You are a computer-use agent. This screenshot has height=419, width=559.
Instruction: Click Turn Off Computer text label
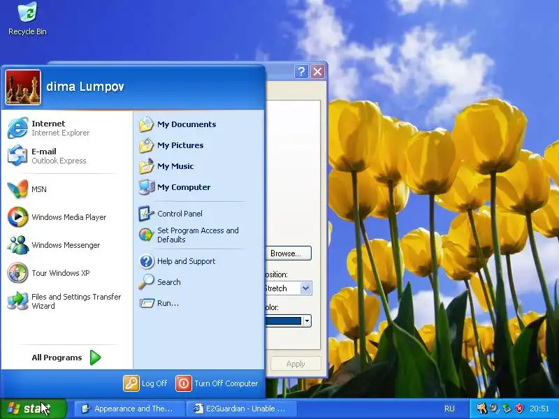[226, 383]
